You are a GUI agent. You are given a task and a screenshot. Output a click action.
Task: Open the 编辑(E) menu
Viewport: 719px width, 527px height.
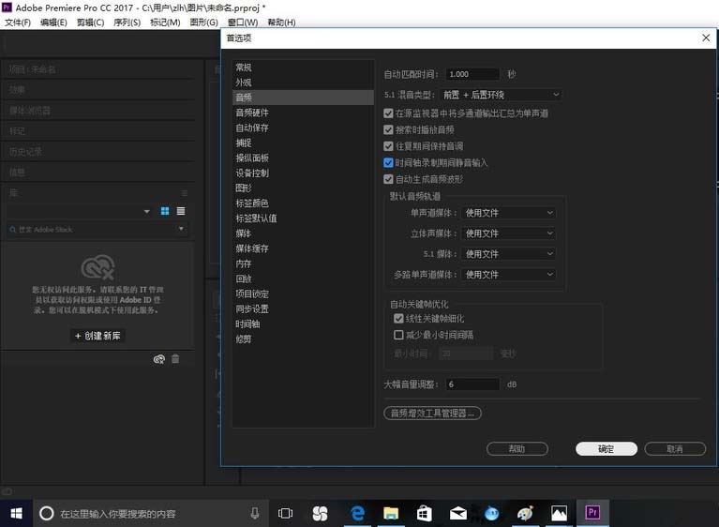(x=53, y=23)
